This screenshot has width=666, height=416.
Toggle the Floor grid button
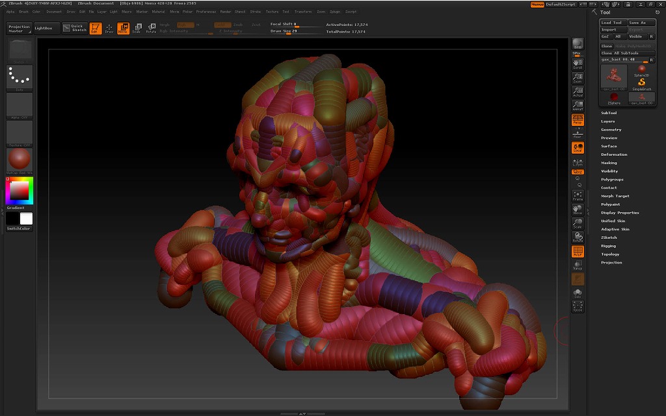[x=578, y=134]
